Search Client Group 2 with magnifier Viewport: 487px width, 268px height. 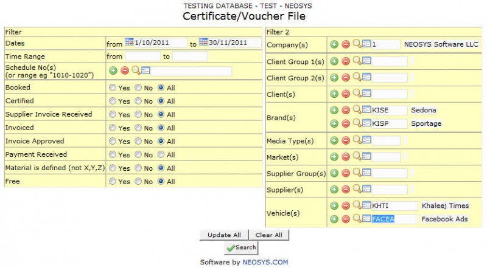tap(357, 77)
